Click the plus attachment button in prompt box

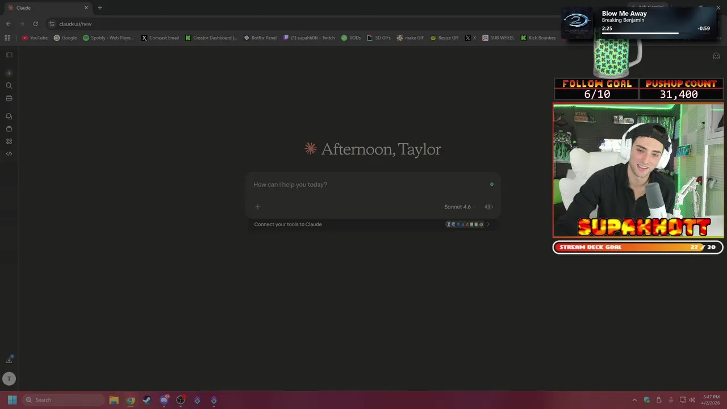257,207
